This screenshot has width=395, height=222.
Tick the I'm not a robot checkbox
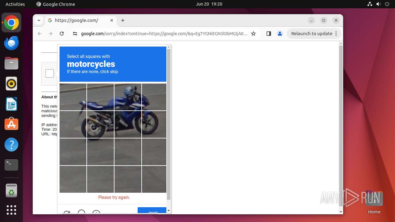(50, 73)
